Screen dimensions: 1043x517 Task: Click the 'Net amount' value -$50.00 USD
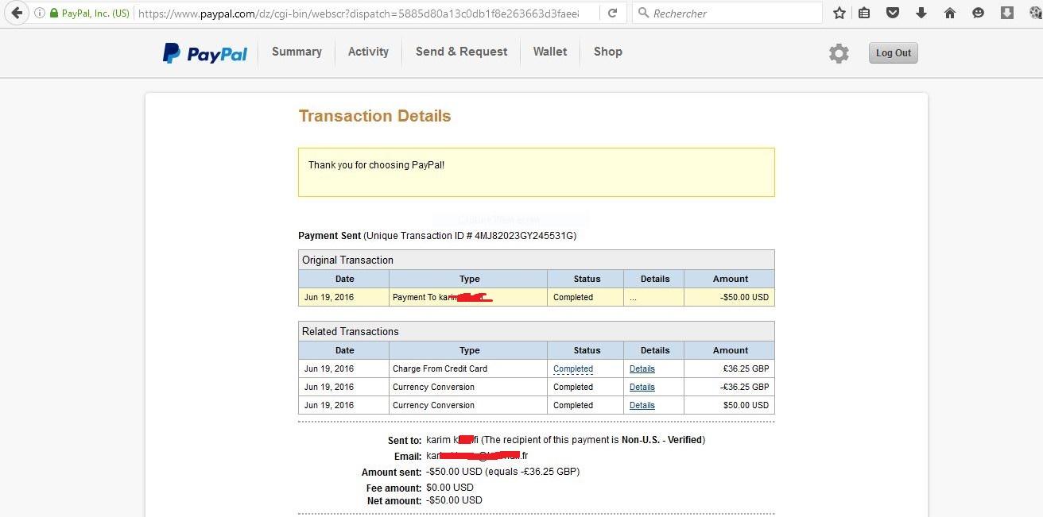coord(454,500)
